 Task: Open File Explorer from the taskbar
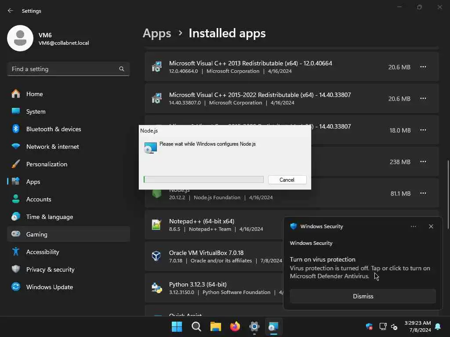pos(215,326)
